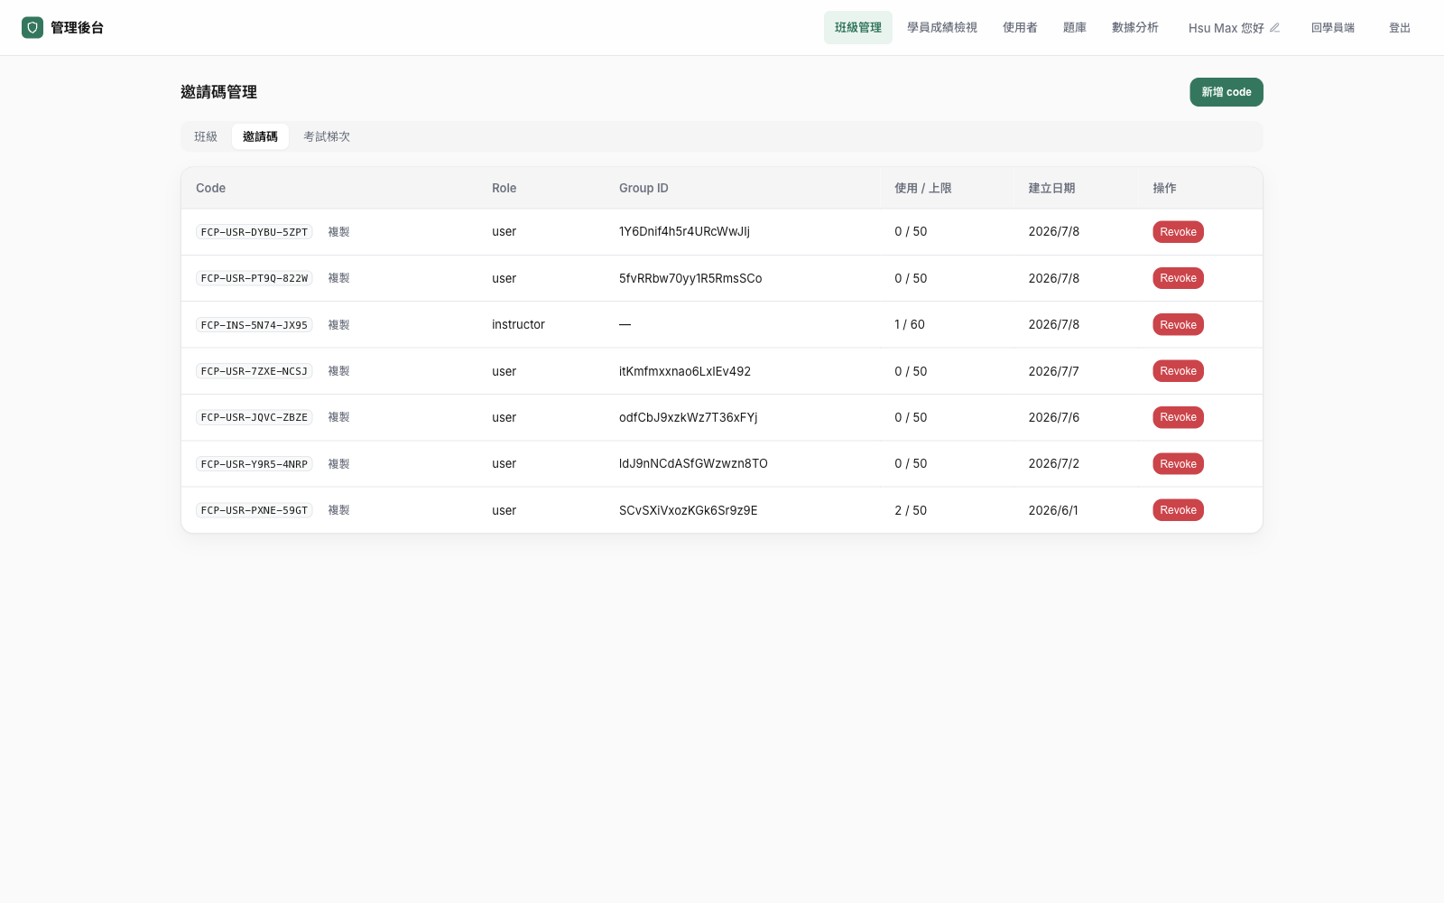Copy code FCP-USR-DYBU-5ZPT via 複製
1444x903 pixels.
tap(338, 232)
